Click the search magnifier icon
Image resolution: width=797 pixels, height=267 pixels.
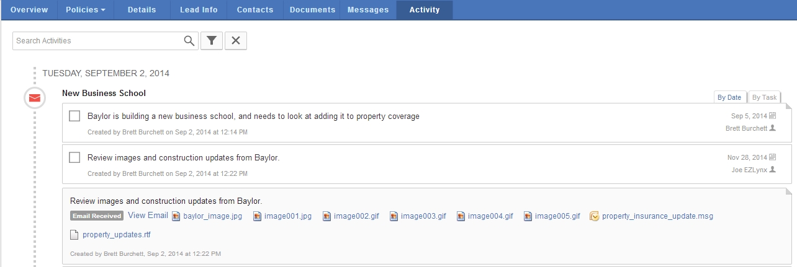(x=189, y=41)
